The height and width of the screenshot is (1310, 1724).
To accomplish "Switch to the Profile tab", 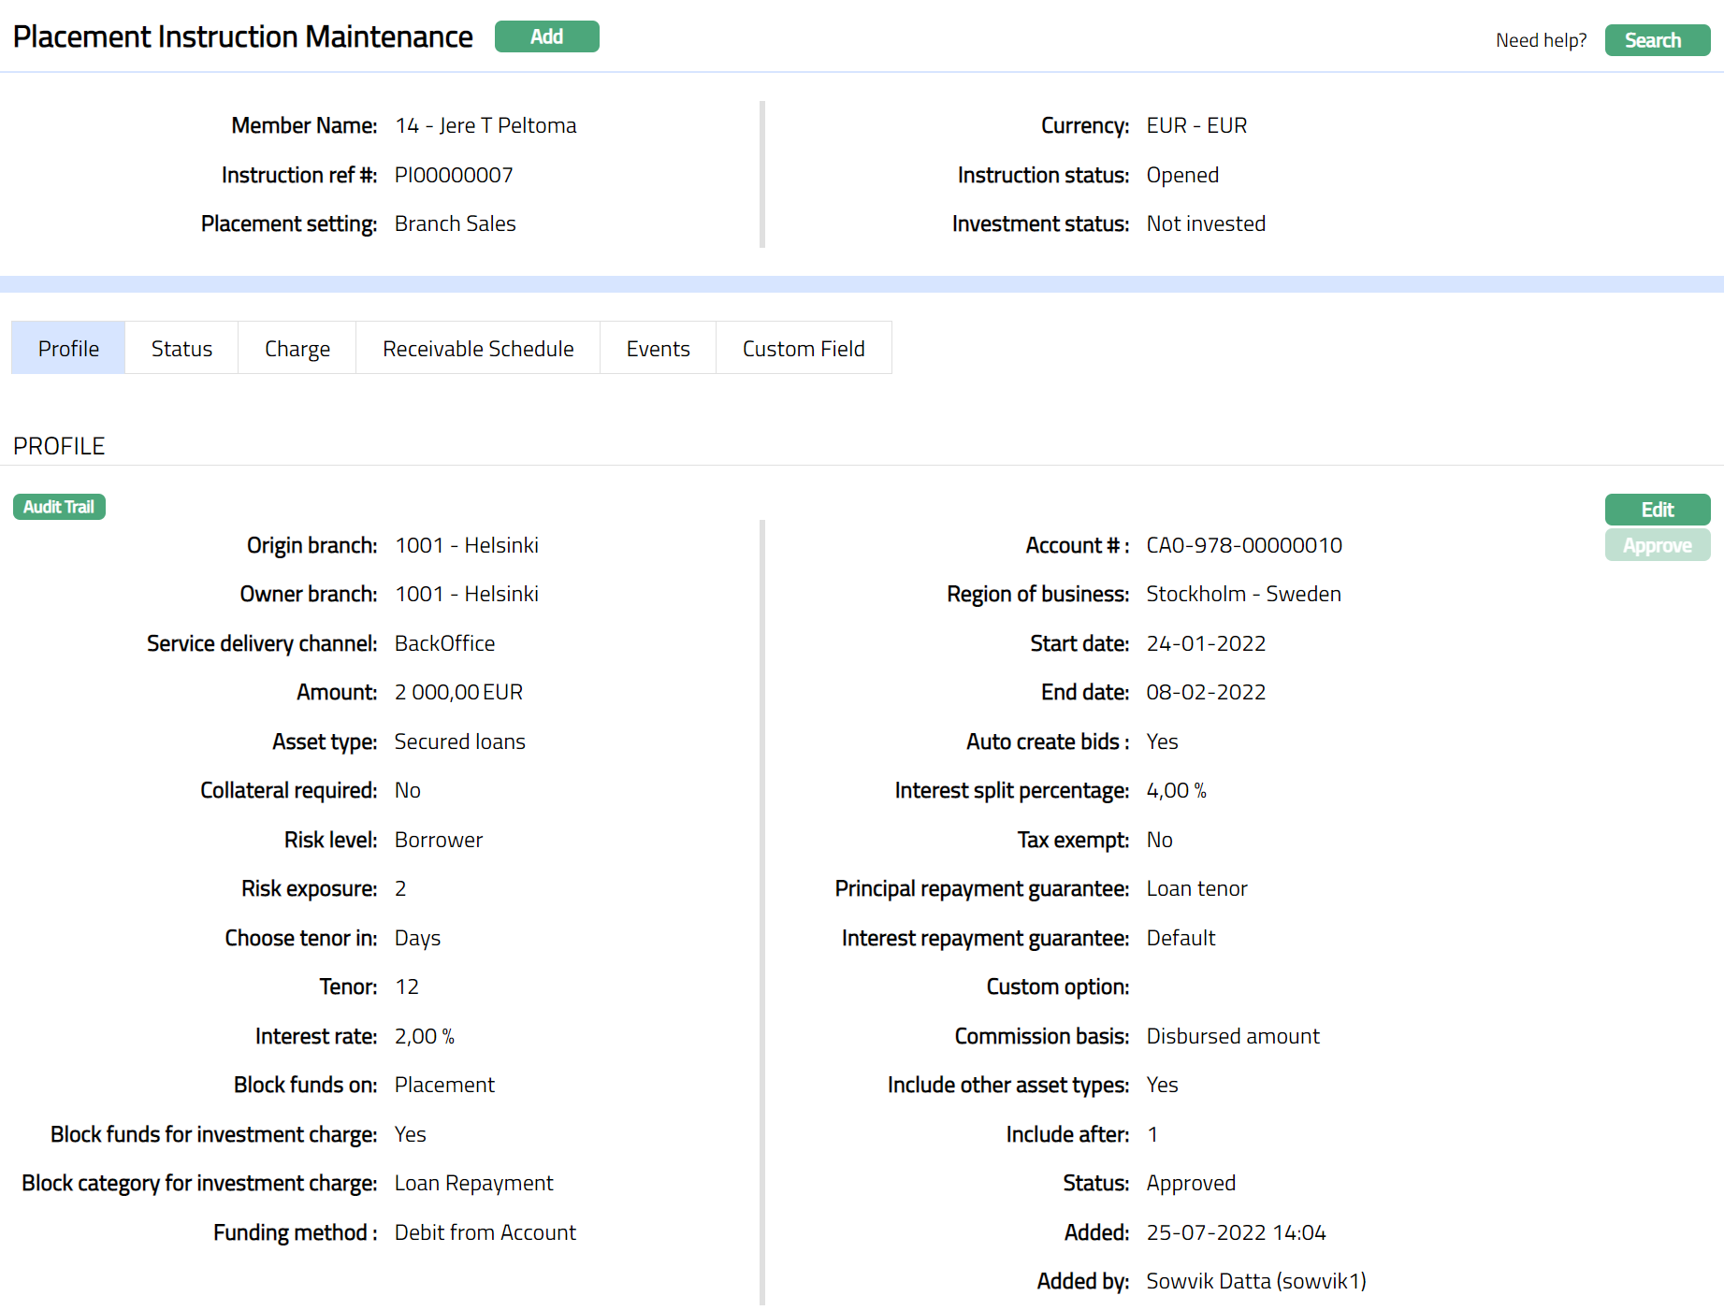I will coord(68,348).
